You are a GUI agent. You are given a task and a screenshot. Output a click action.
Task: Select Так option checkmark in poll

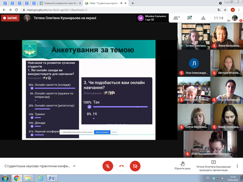(90, 106)
